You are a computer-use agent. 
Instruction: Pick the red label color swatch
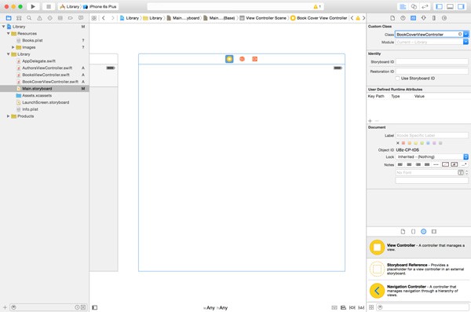(x=403, y=143)
